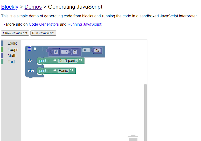Follow the Demos breadcrumb link

[33, 7]
